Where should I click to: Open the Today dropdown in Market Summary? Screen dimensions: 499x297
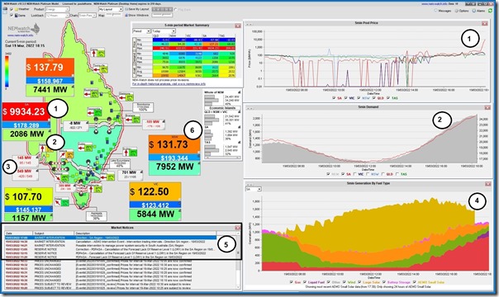tap(164, 31)
